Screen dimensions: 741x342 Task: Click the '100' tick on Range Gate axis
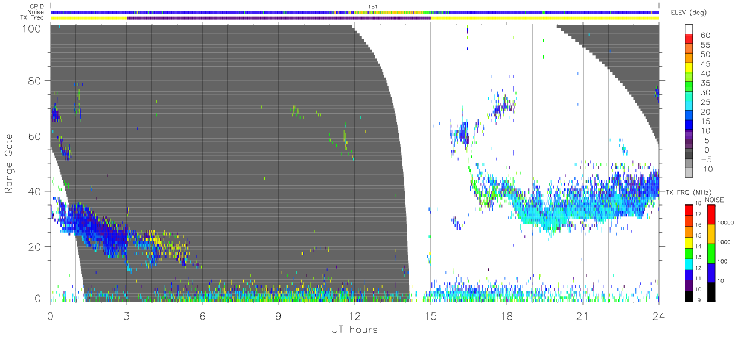pos(31,28)
